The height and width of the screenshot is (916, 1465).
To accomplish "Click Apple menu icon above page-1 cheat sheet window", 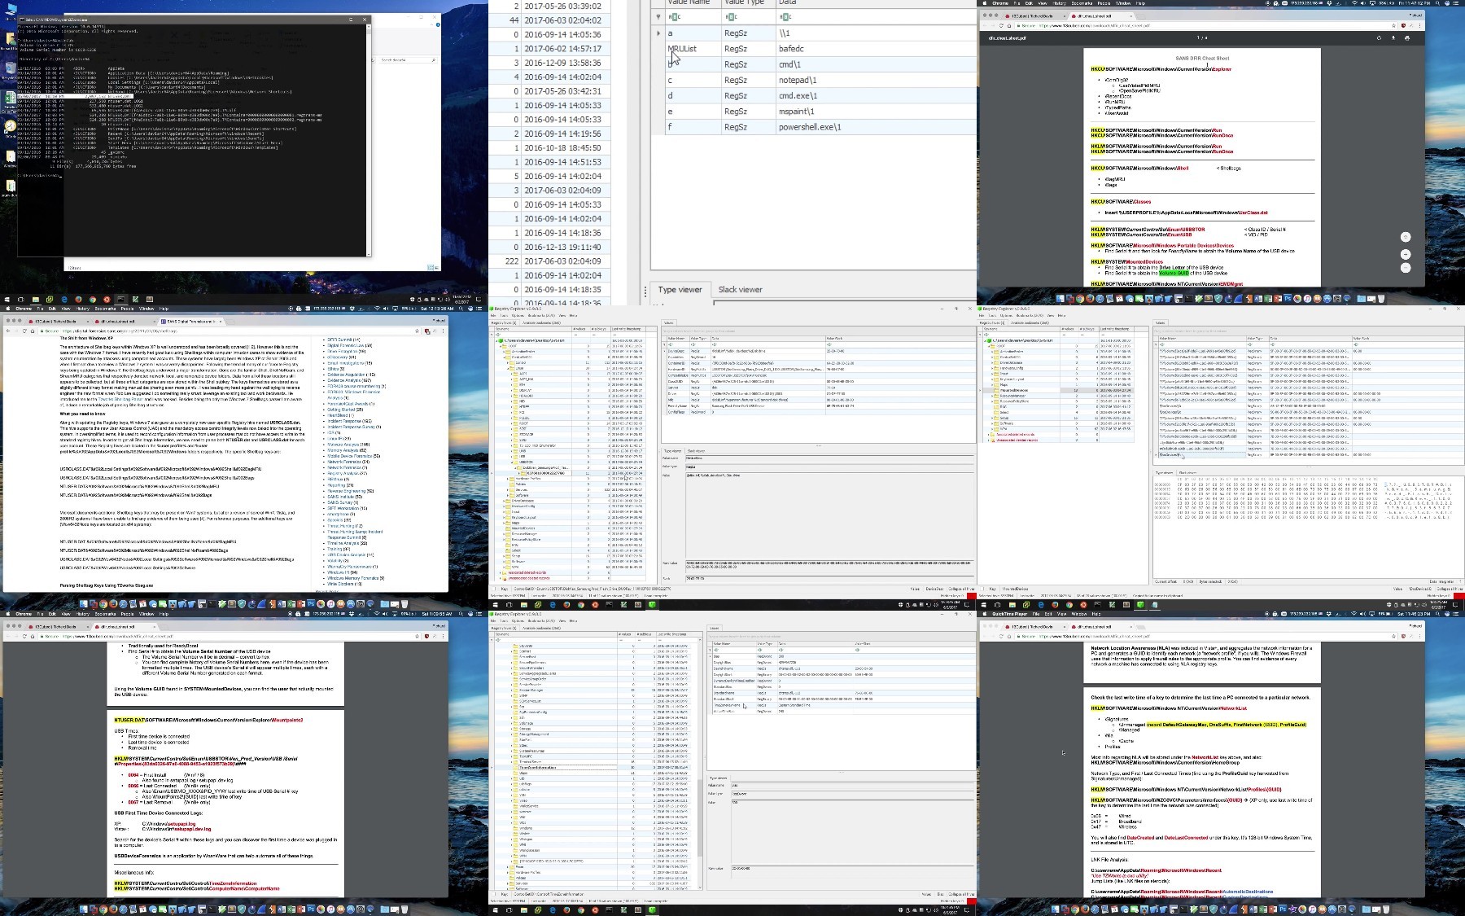I will pyautogui.click(x=985, y=3).
